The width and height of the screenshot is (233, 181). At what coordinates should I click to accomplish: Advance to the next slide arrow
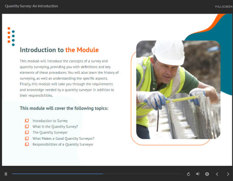[228, 174]
